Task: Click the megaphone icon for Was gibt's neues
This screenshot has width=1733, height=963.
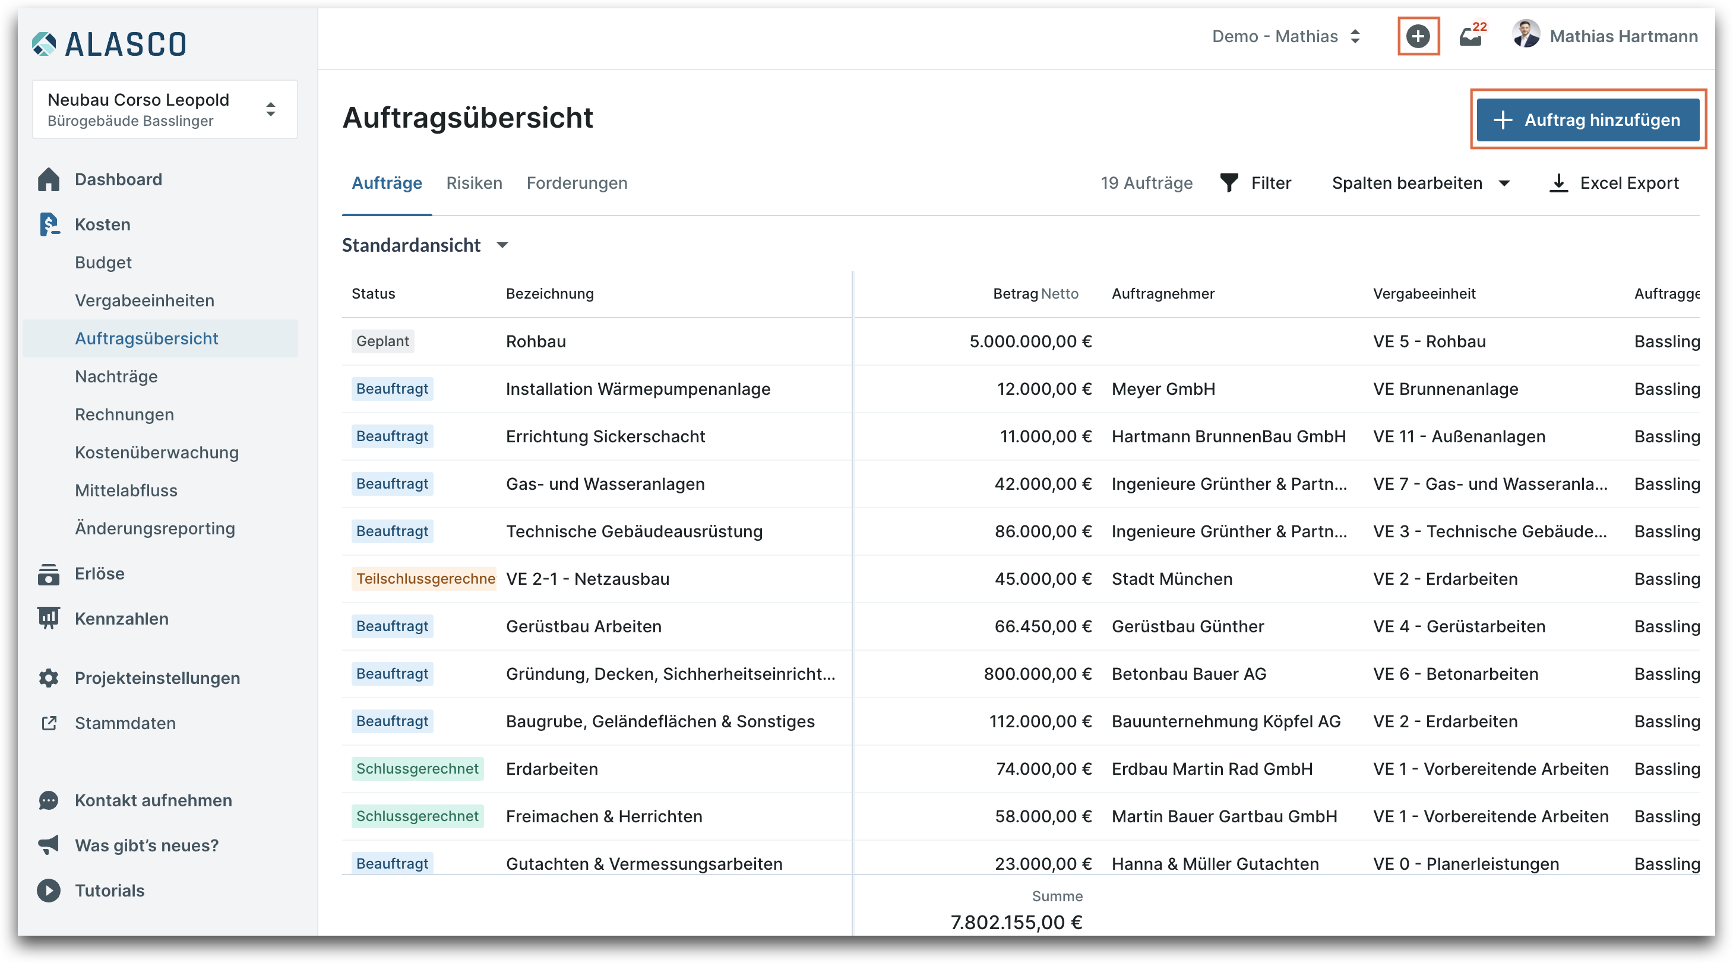Action: tap(49, 845)
